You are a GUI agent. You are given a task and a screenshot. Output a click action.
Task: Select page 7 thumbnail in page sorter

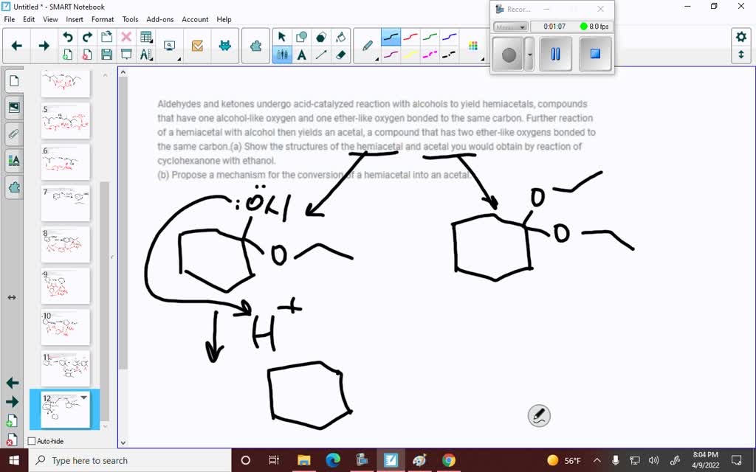click(65, 203)
